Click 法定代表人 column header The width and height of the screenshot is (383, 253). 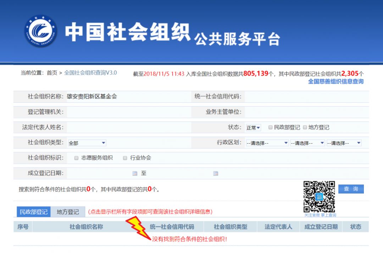[x=278, y=227]
